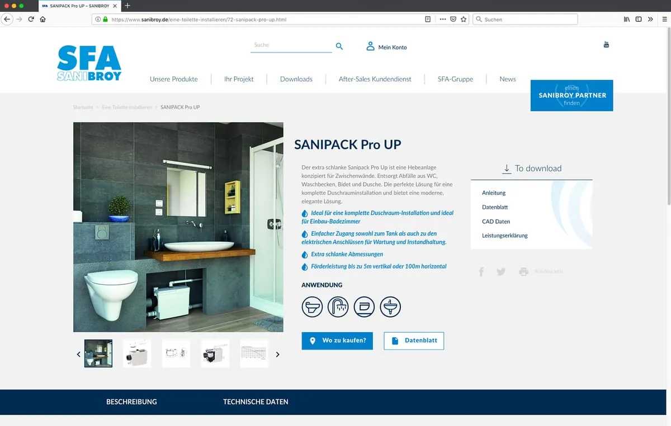
Task: Open the Mein Konto account icon
Action: (x=370, y=46)
